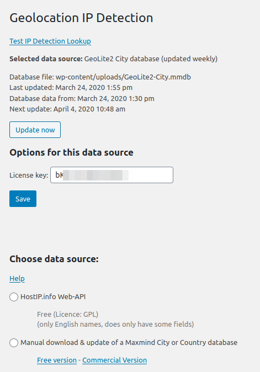
Task: Click the Options for this data source heading
Action: pyautogui.click(x=71, y=152)
